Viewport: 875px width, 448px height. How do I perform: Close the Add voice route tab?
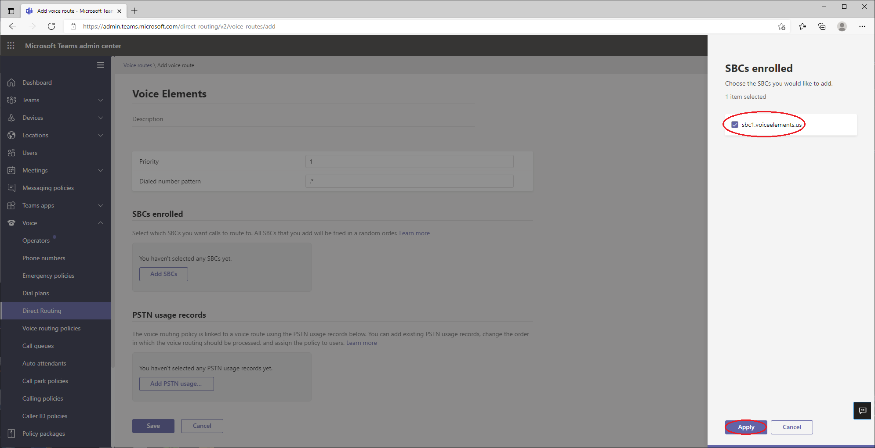(119, 11)
